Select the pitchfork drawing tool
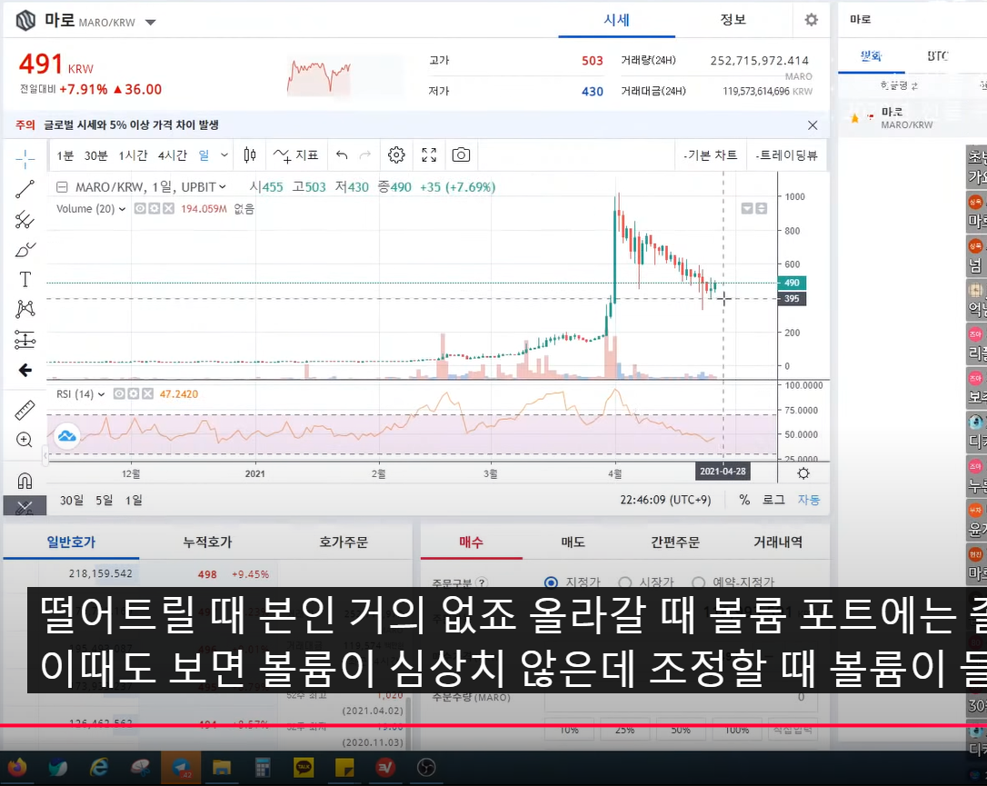This screenshot has width=987, height=786. 25,220
